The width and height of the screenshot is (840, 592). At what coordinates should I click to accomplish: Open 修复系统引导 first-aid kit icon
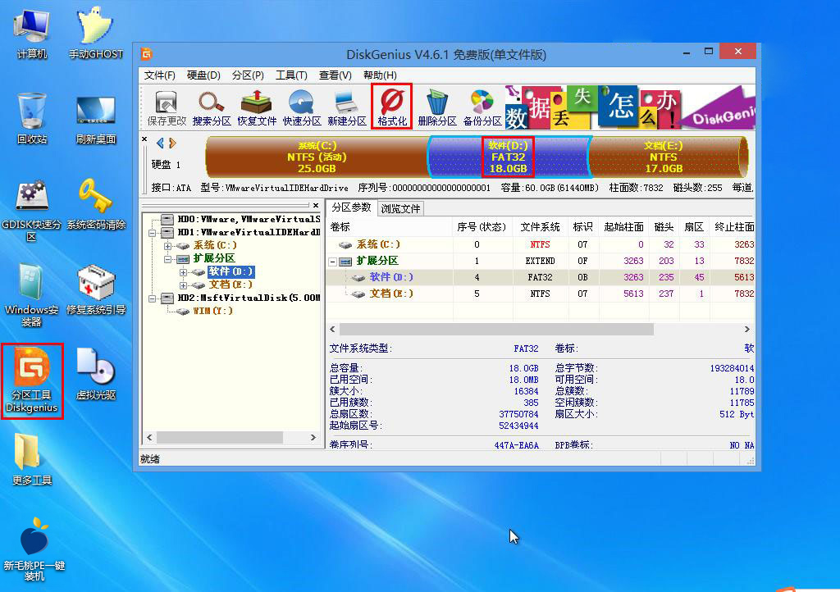point(96,289)
